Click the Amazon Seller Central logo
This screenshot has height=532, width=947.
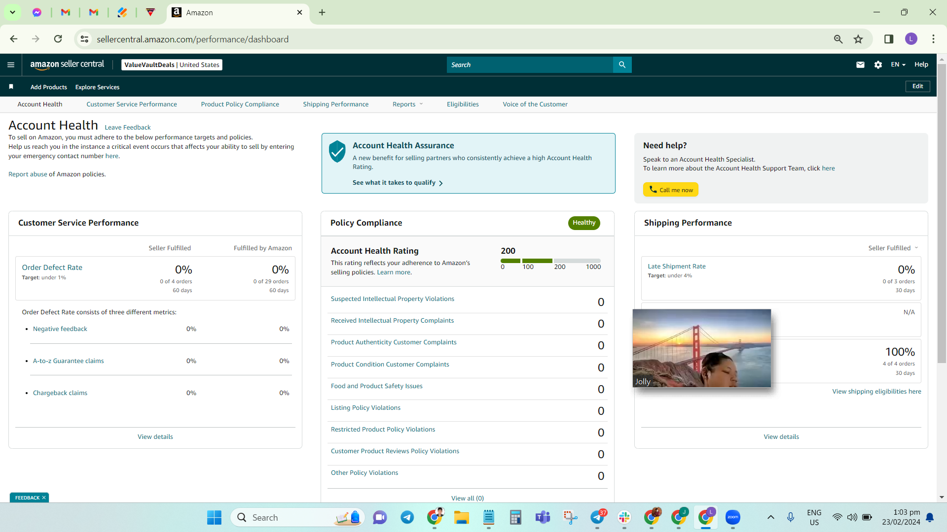point(67,65)
